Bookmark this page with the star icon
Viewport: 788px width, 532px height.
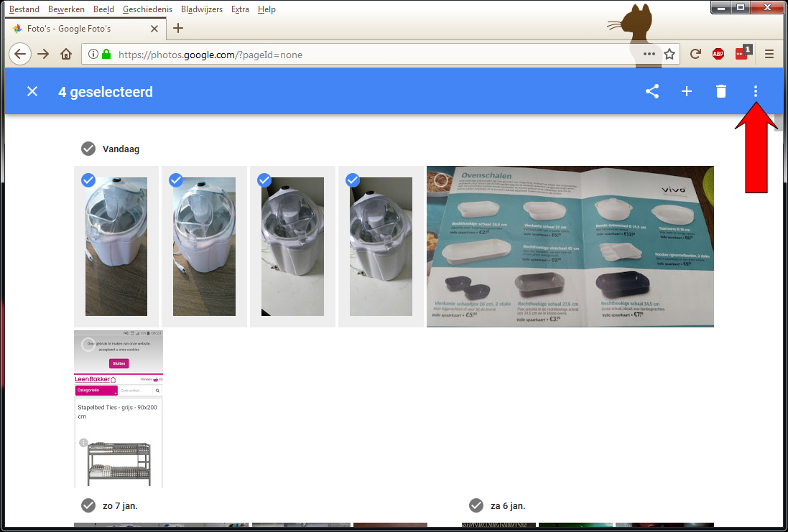(x=669, y=54)
